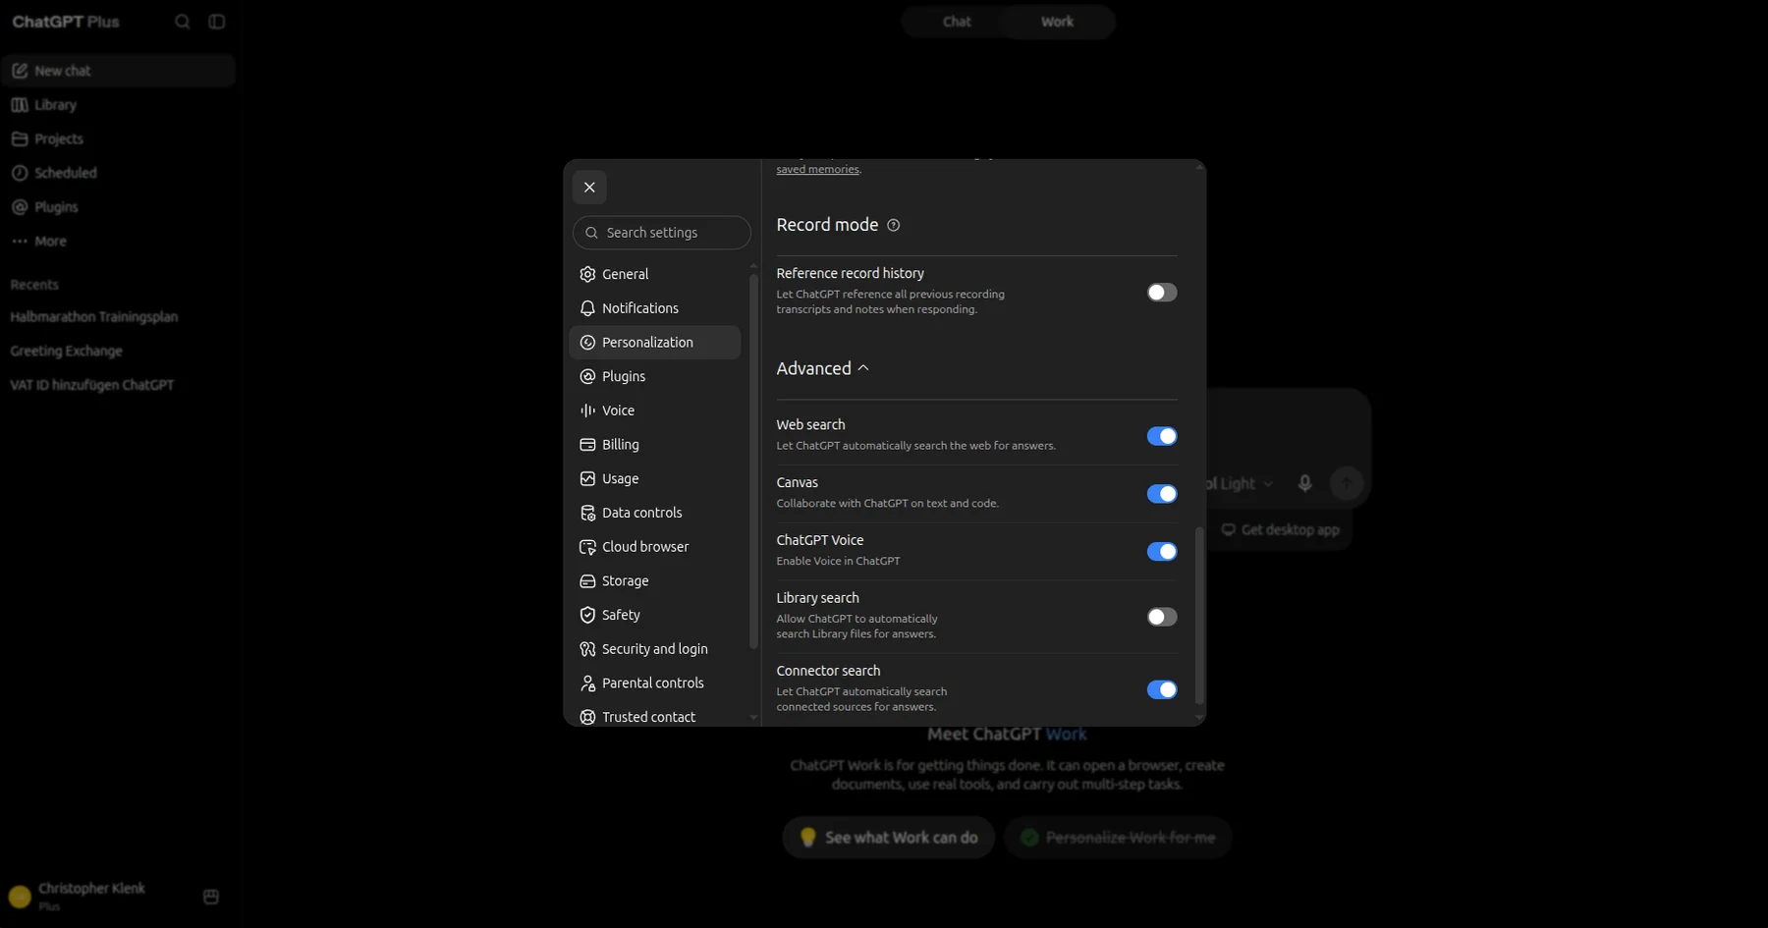Click the Trusted contact lifebuoy icon
This screenshot has height=928, width=1768.
587,717
